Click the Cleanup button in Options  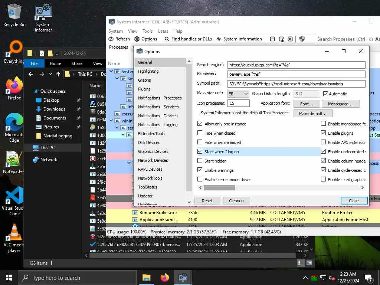(236, 201)
